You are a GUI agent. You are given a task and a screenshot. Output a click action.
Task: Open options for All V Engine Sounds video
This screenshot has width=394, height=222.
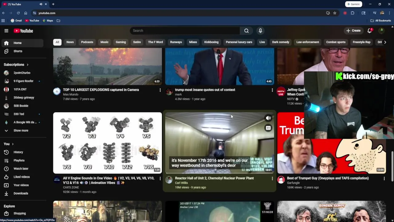point(160,178)
